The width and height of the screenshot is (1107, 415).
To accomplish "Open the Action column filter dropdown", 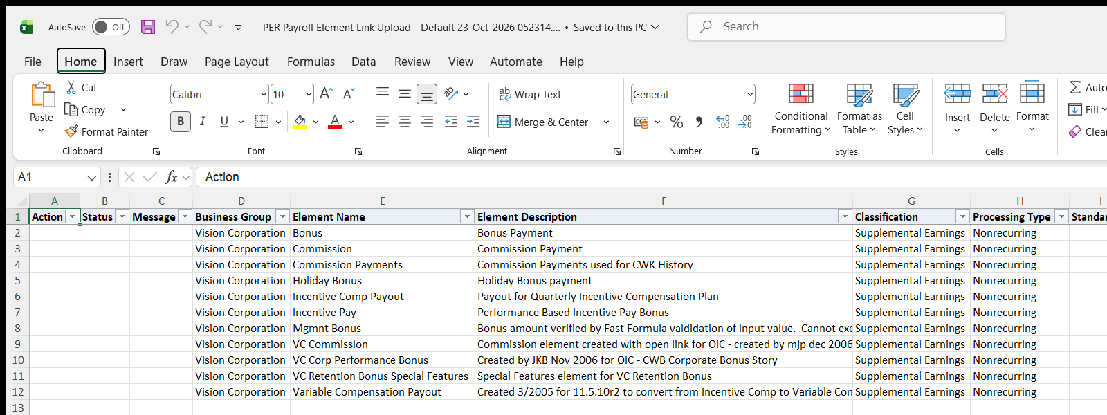I will (72, 216).
